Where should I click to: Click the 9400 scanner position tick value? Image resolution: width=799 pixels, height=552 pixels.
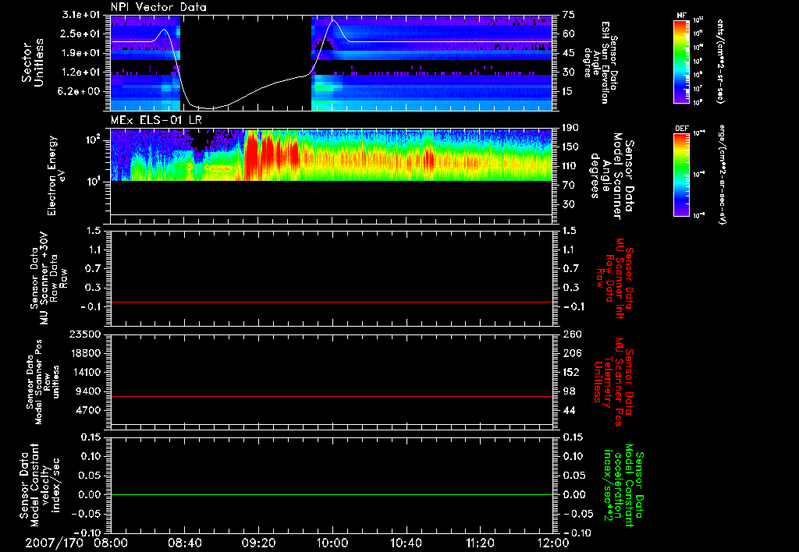[x=89, y=391]
